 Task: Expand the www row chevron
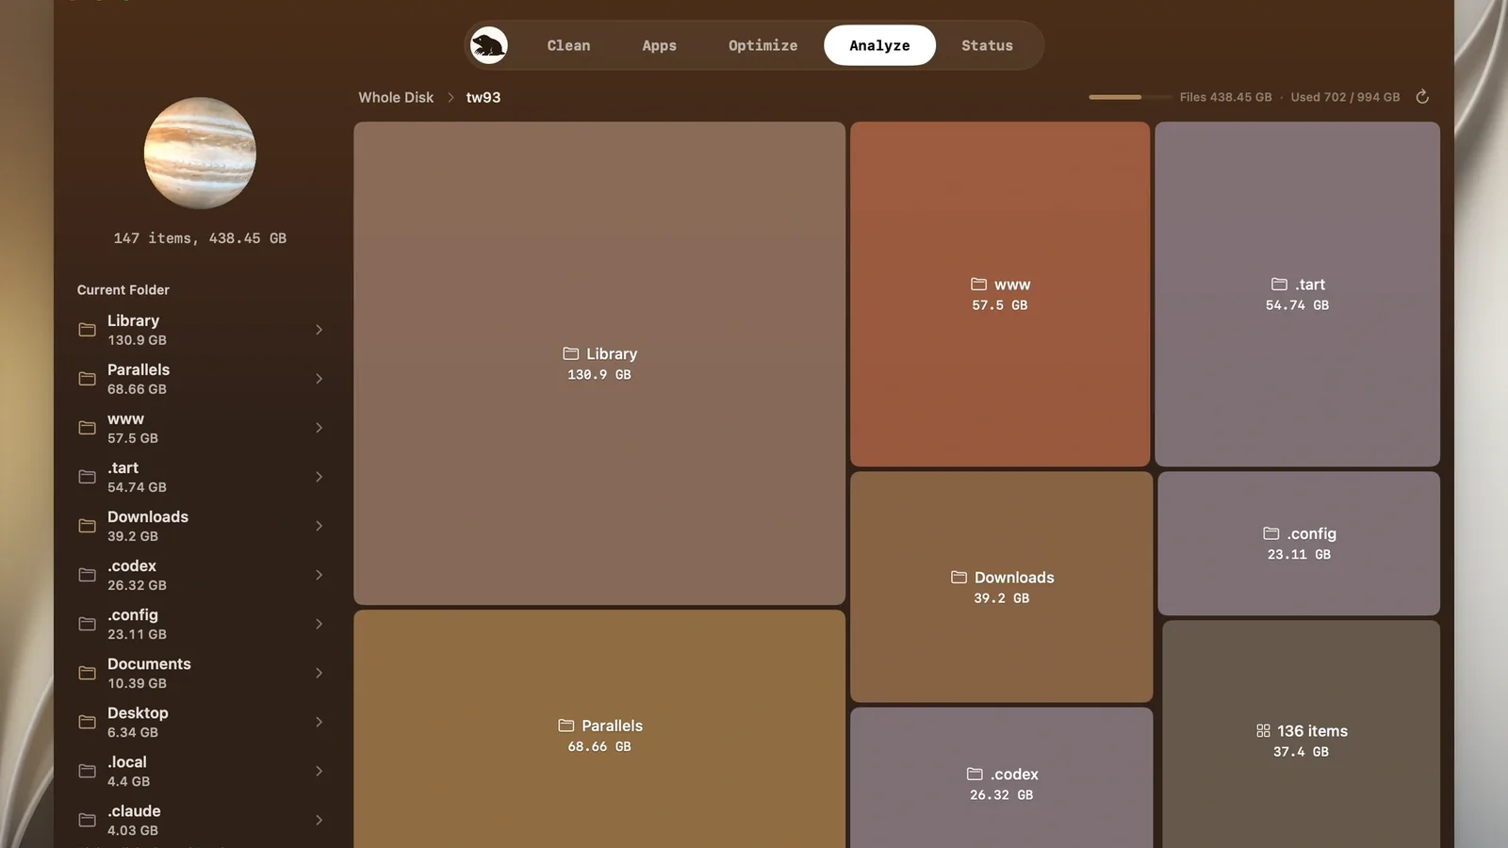click(x=319, y=428)
